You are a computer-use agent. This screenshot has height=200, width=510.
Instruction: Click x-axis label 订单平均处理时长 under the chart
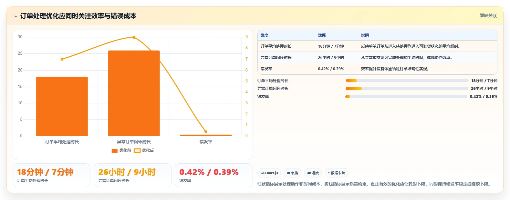pos(62,142)
